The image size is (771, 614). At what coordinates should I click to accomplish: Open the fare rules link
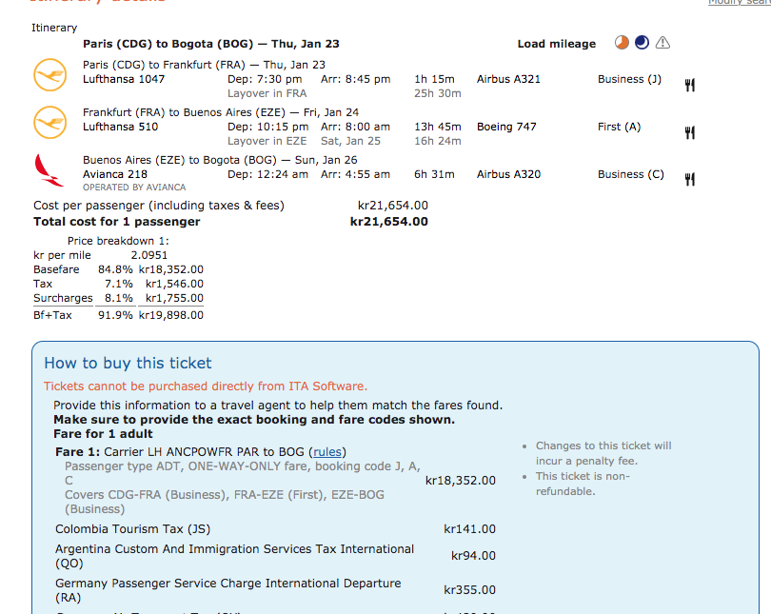click(x=328, y=452)
